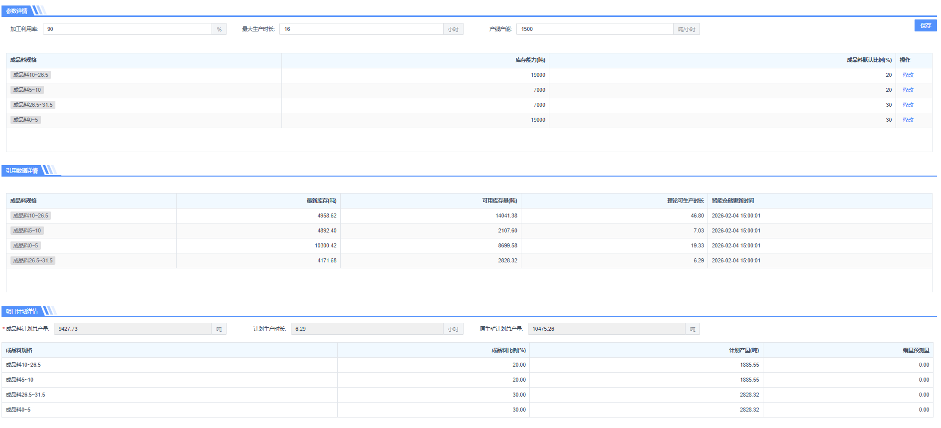
Task: Click the 成品料5~10 row label in 明日计划详情 table
Action: click(20, 380)
